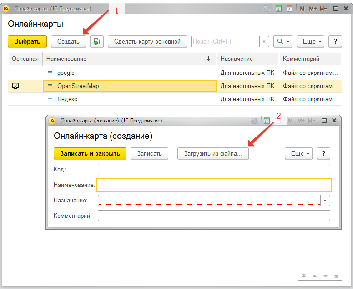Click M+ in creation dialog title bar
The height and width of the screenshot is (289, 353).
(x=301, y=121)
